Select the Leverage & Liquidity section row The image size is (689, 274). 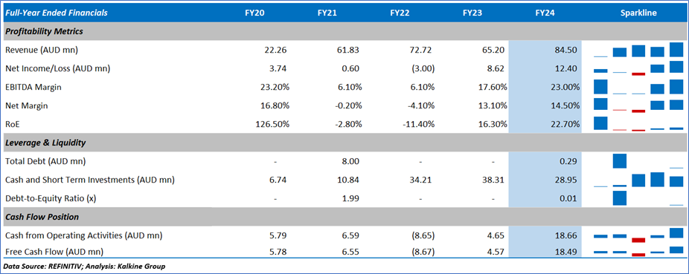coord(344,143)
